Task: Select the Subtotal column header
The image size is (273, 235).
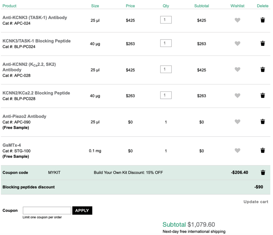Action: [x=202, y=6]
